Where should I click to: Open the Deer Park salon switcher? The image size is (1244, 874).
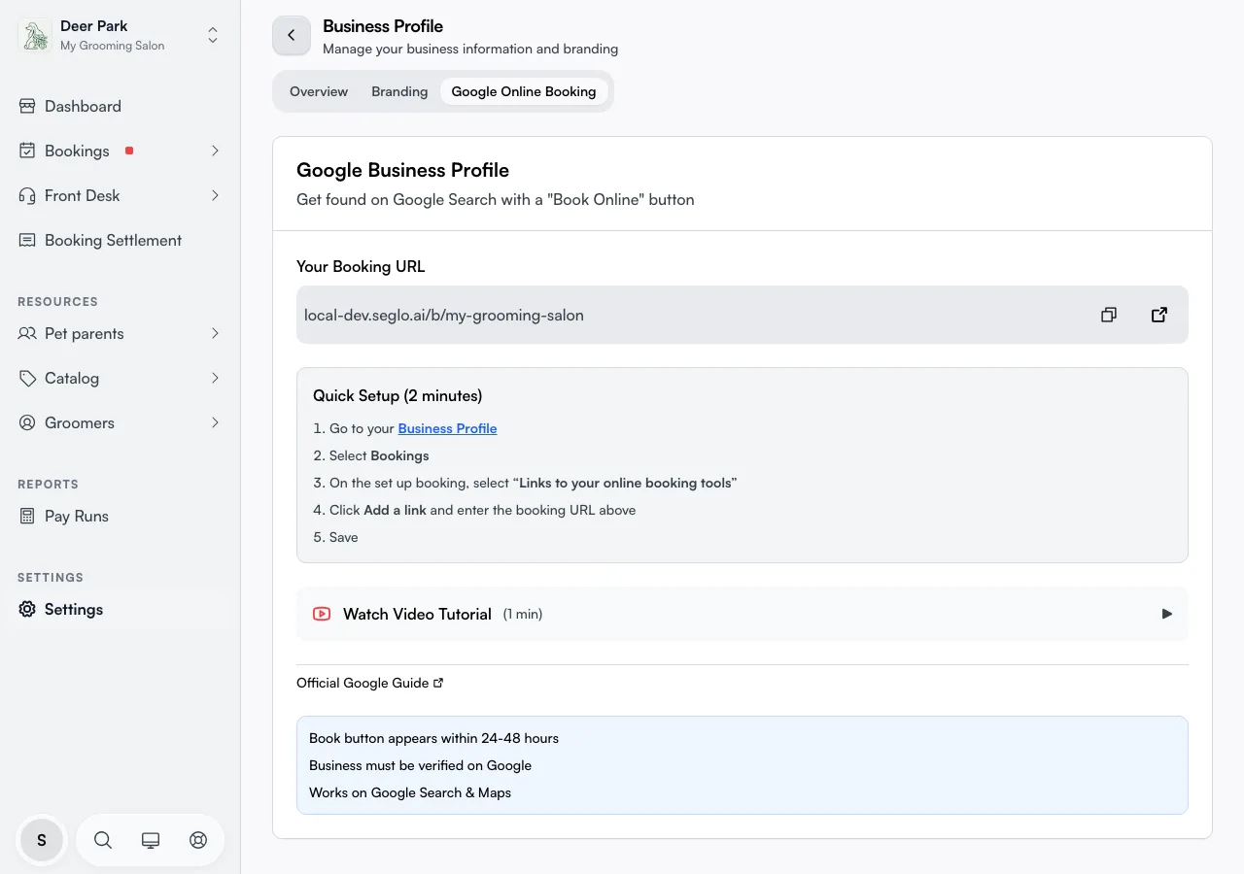(120, 36)
